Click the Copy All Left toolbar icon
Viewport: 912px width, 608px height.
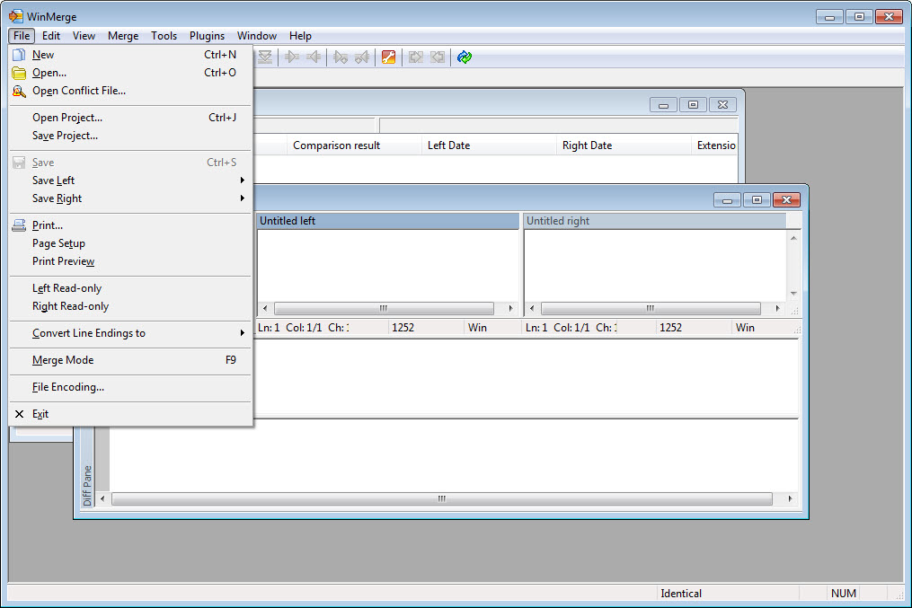(x=438, y=57)
